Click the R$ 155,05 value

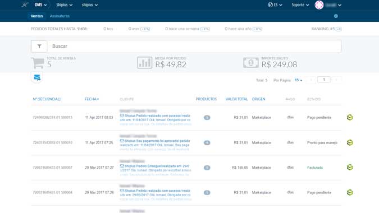pyautogui.click(x=240, y=168)
